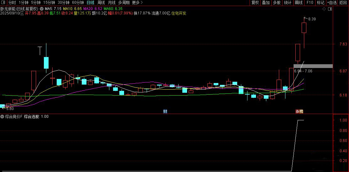Click the 财 marker on the timeline

pyautogui.click(x=165, y=112)
